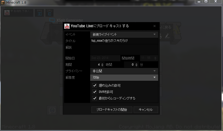This screenshot has height=131, width=223.
Task: Decrease the 期間 minutes value
Action: [x=136, y=66]
